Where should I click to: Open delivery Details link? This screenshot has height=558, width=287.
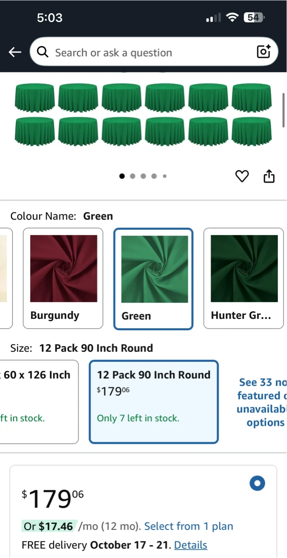191,545
